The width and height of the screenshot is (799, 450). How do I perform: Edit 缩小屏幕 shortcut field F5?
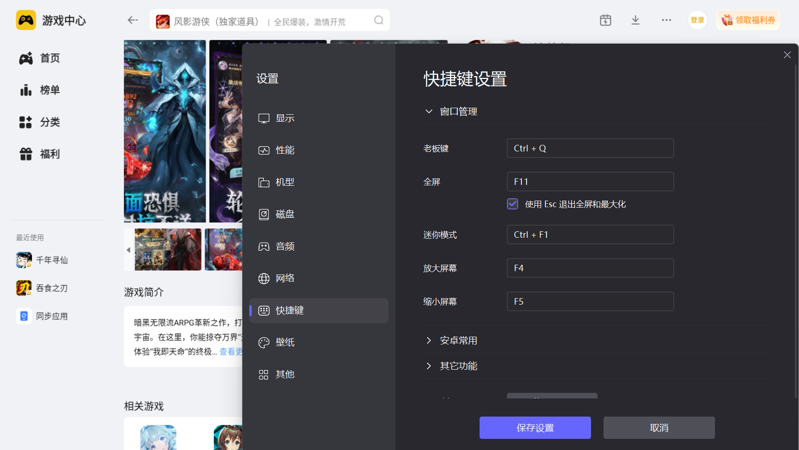(x=590, y=301)
